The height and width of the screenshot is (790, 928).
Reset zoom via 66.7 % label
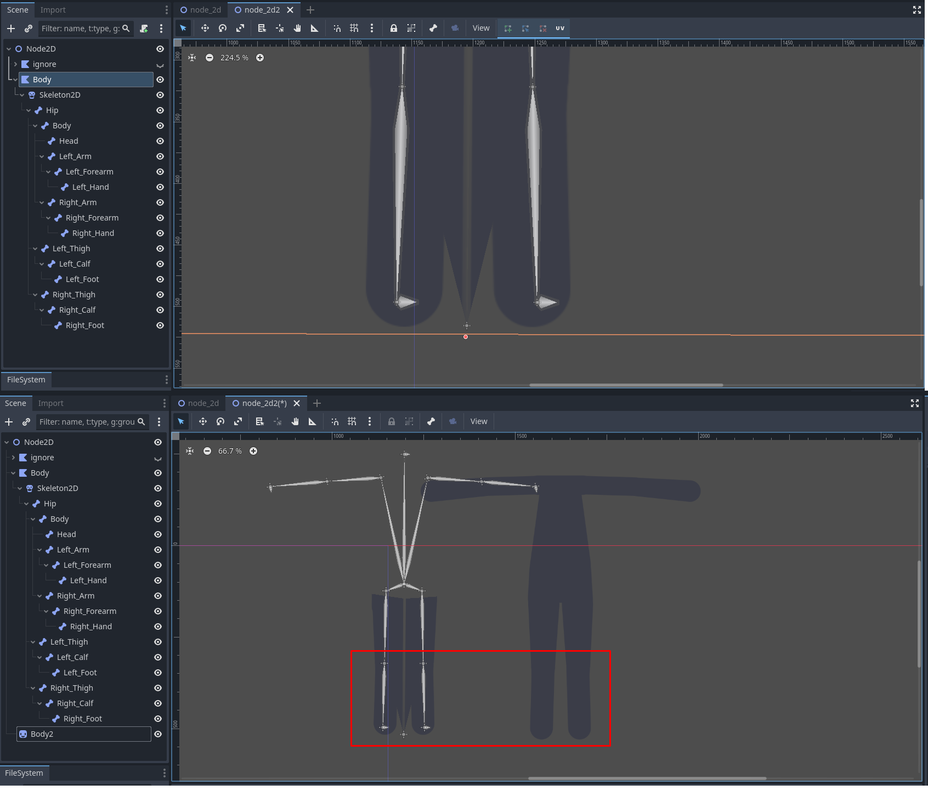click(230, 451)
